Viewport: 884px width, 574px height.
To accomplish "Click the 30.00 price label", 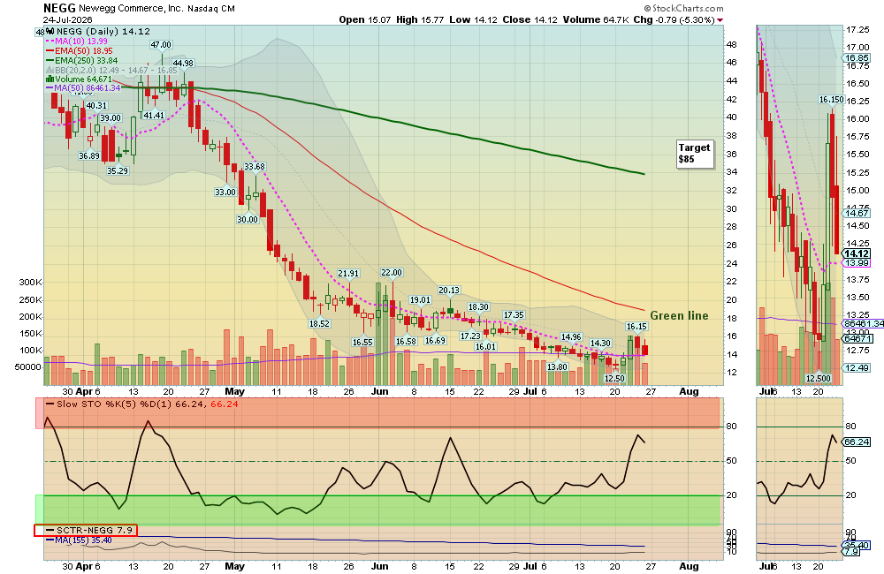I will (247, 219).
